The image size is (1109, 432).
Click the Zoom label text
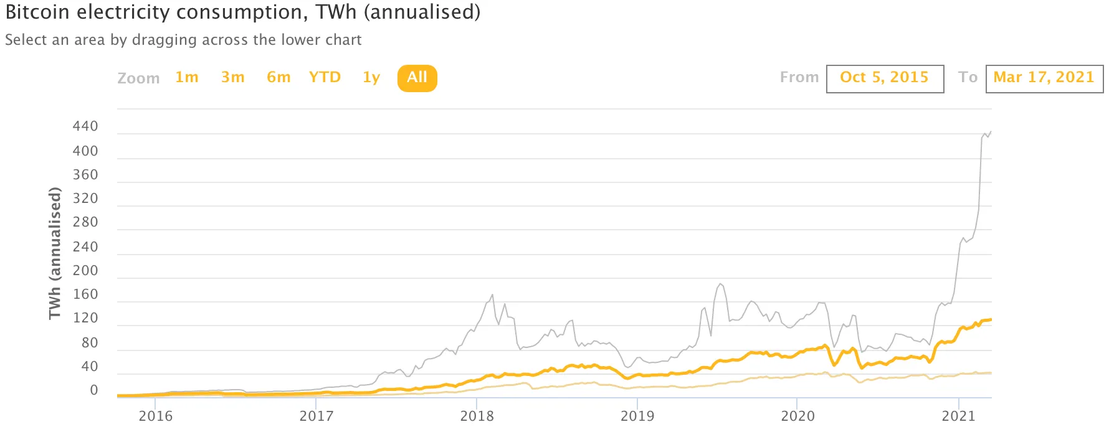(138, 78)
